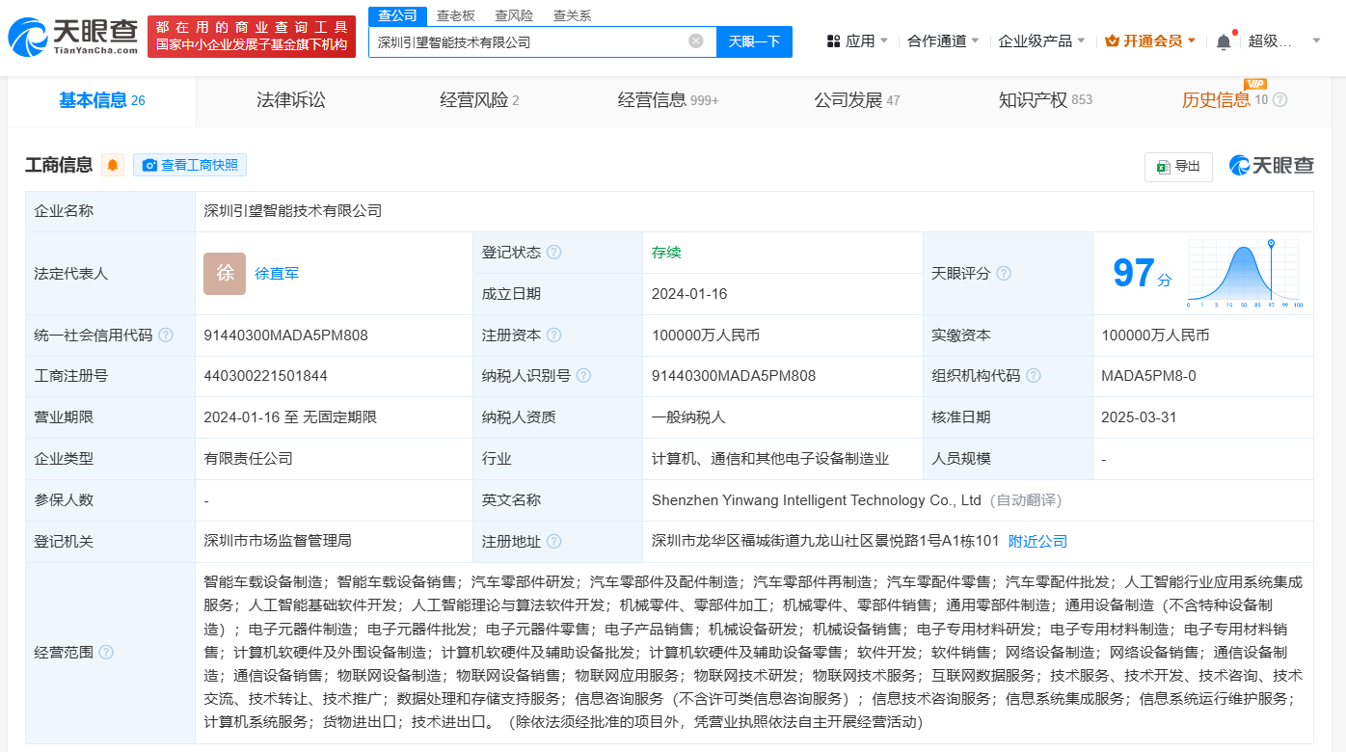Click the help icon next to 登记状态
The height and width of the screenshot is (752, 1346).
pos(553,253)
